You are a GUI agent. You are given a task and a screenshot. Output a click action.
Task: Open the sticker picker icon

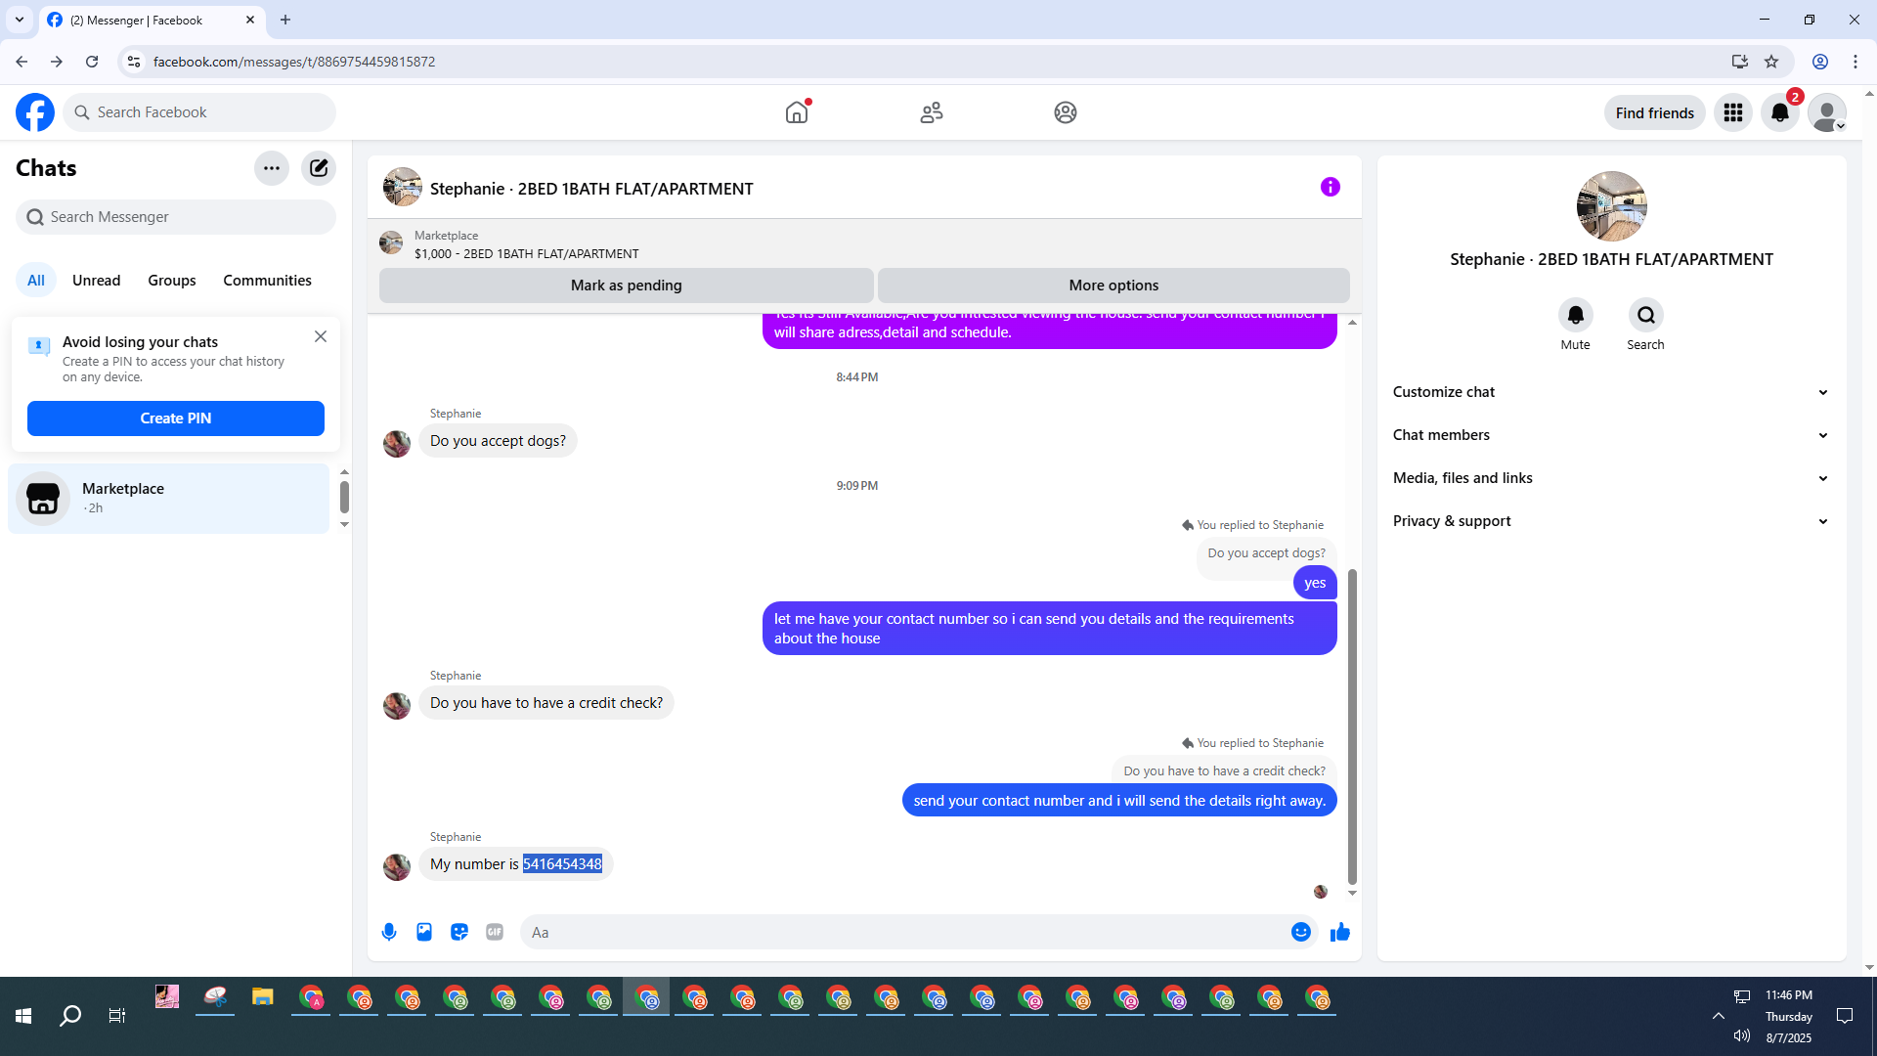tap(459, 932)
